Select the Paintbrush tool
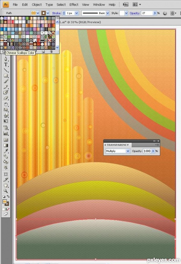Screen dimensions: 181x264 tap(6, 81)
